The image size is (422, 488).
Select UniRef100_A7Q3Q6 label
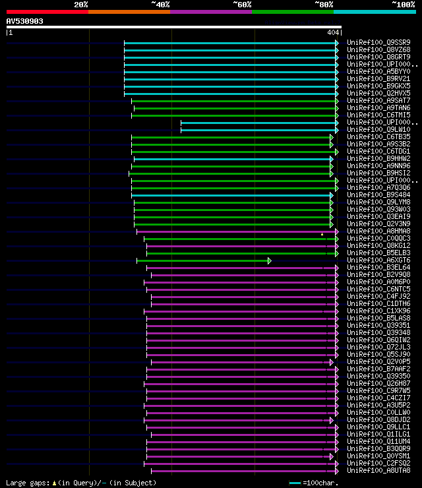pyautogui.click(x=378, y=188)
